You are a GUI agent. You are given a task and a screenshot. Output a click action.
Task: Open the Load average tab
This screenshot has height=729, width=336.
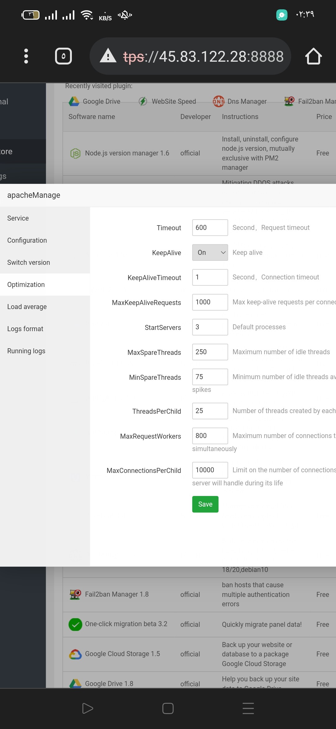tap(27, 307)
